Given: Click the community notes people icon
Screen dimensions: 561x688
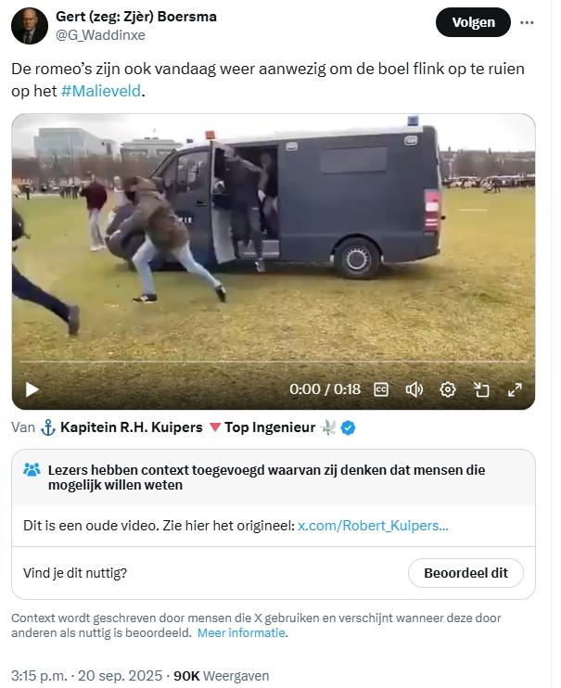Looking at the screenshot, I should pos(32,470).
